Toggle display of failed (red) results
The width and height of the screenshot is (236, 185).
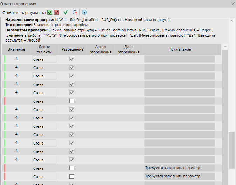[x=56, y=12]
